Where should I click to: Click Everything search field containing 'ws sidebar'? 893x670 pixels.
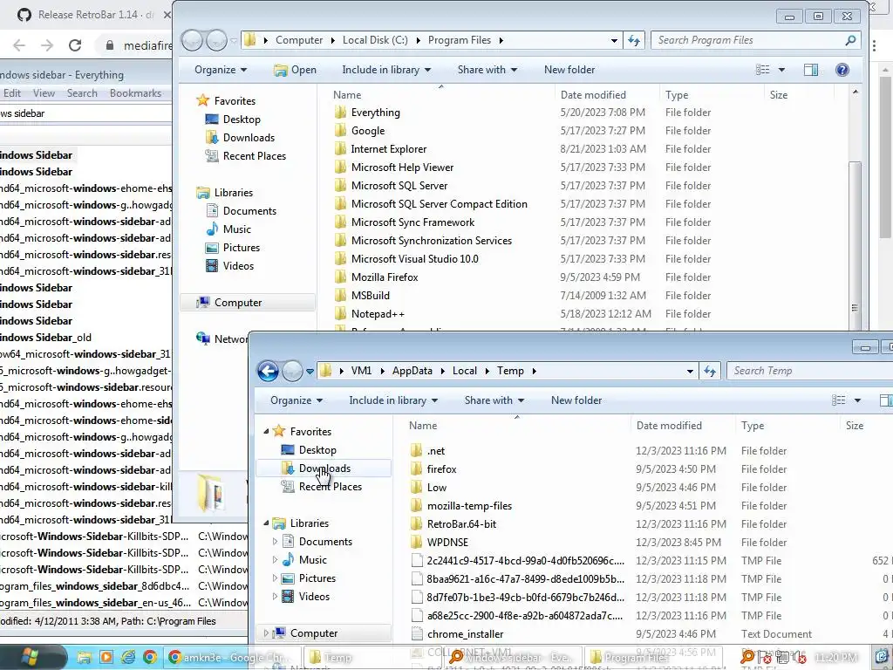click(x=85, y=113)
